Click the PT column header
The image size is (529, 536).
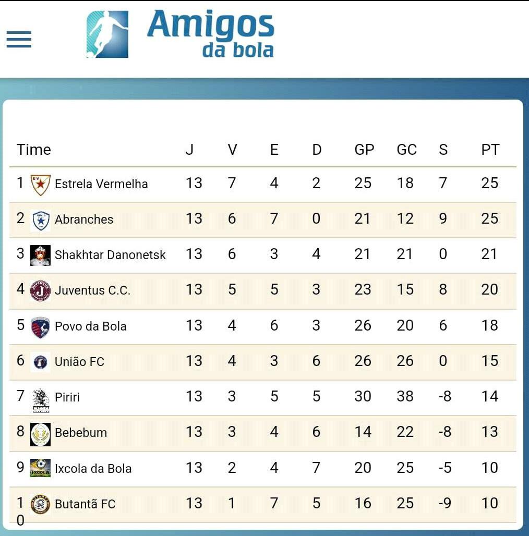(x=490, y=150)
